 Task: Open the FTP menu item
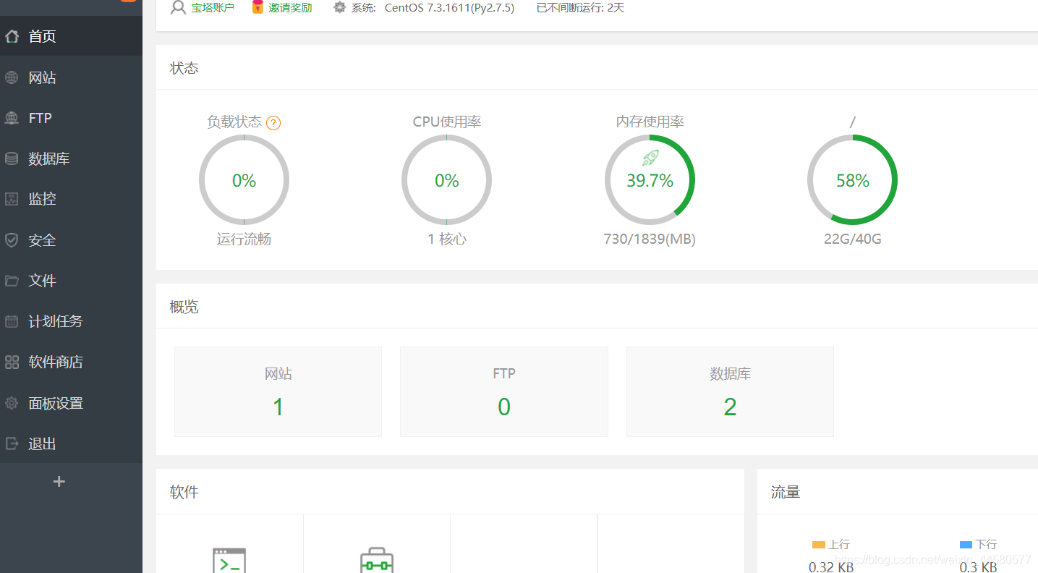pyautogui.click(x=71, y=118)
